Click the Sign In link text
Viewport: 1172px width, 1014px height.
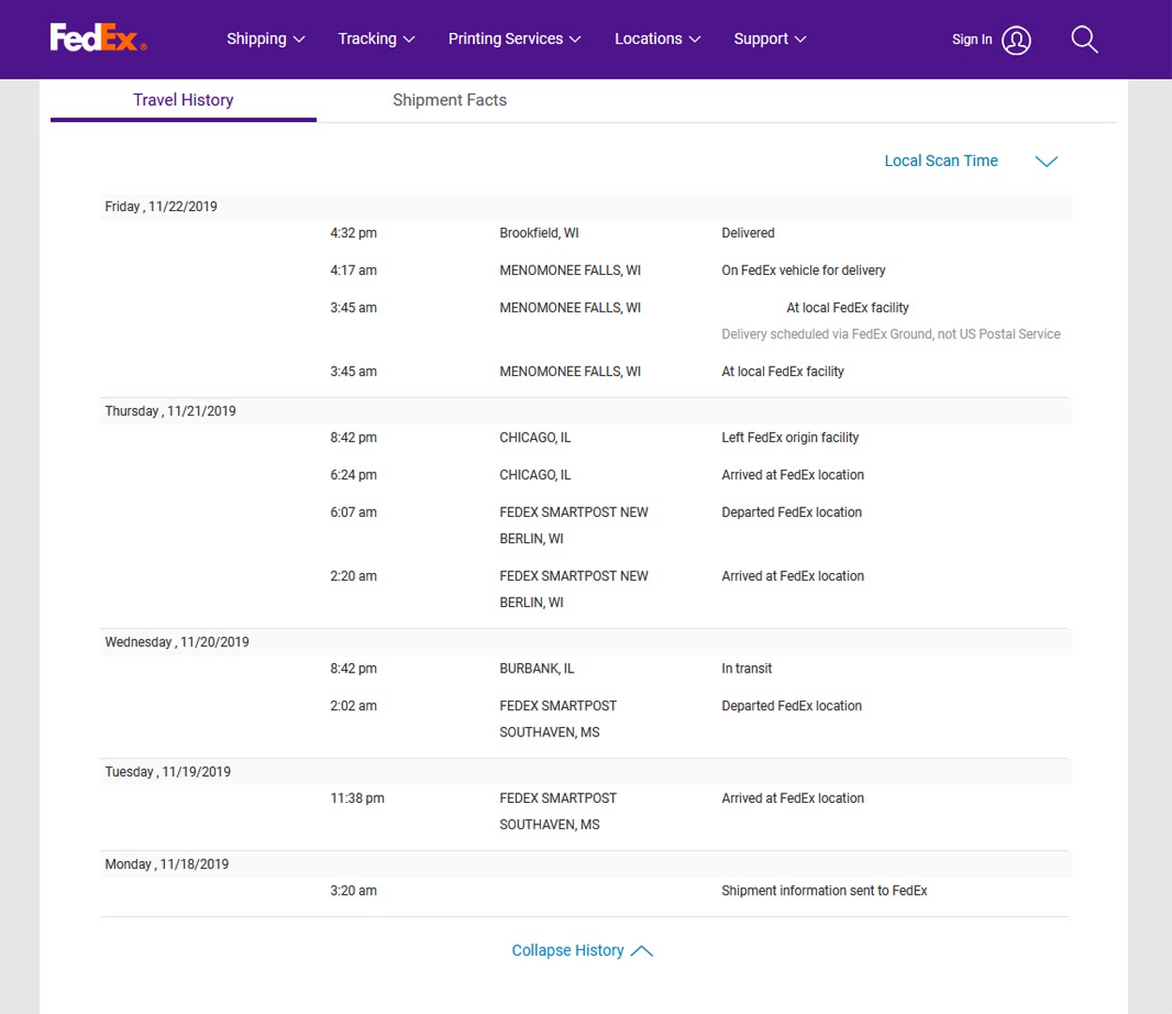[x=971, y=39]
